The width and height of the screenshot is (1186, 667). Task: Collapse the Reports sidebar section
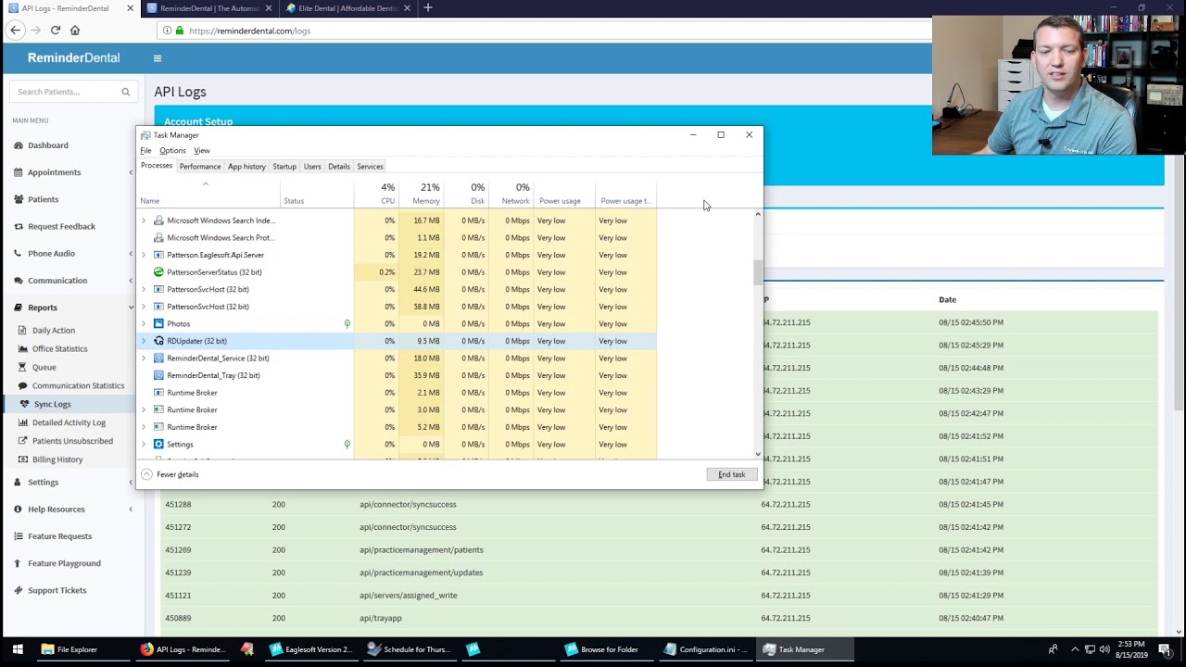click(131, 308)
